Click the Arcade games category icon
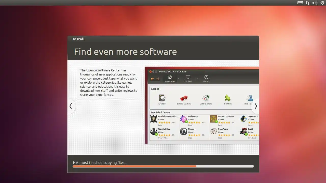 tap(162, 98)
